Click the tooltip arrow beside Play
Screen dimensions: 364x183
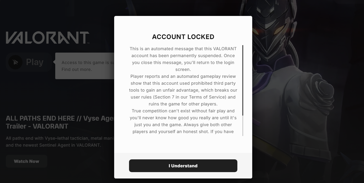pos(54,62)
